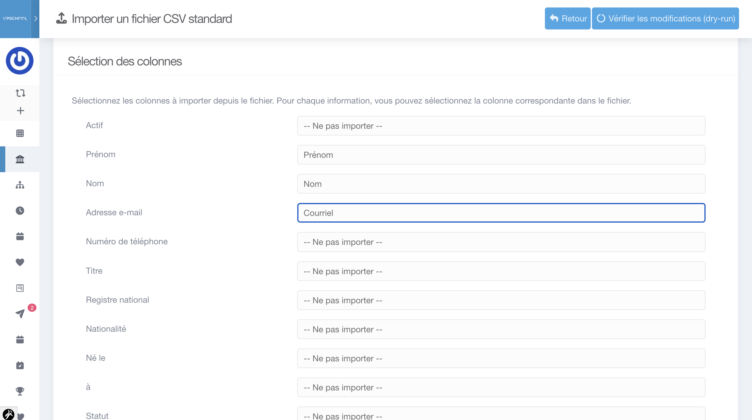752x420 pixels.
Task: Open the grid table sidebar icon
Action: click(x=20, y=133)
